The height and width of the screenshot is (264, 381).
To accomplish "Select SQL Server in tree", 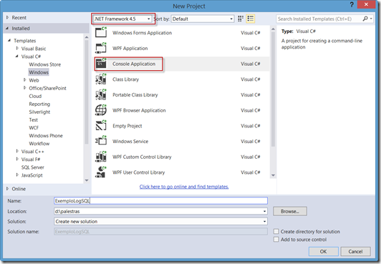I will coord(32,167).
